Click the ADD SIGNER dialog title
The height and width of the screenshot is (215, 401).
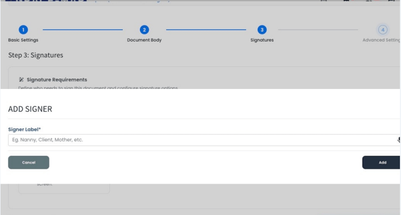(x=30, y=109)
